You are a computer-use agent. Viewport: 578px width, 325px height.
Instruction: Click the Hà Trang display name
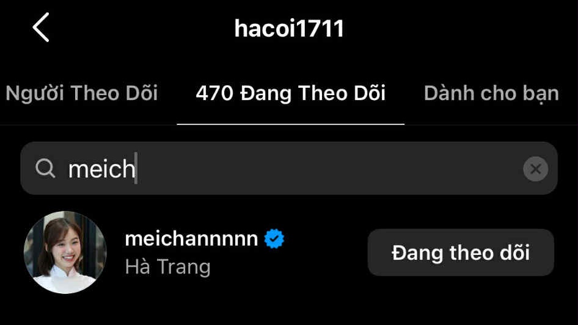click(x=168, y=266)
